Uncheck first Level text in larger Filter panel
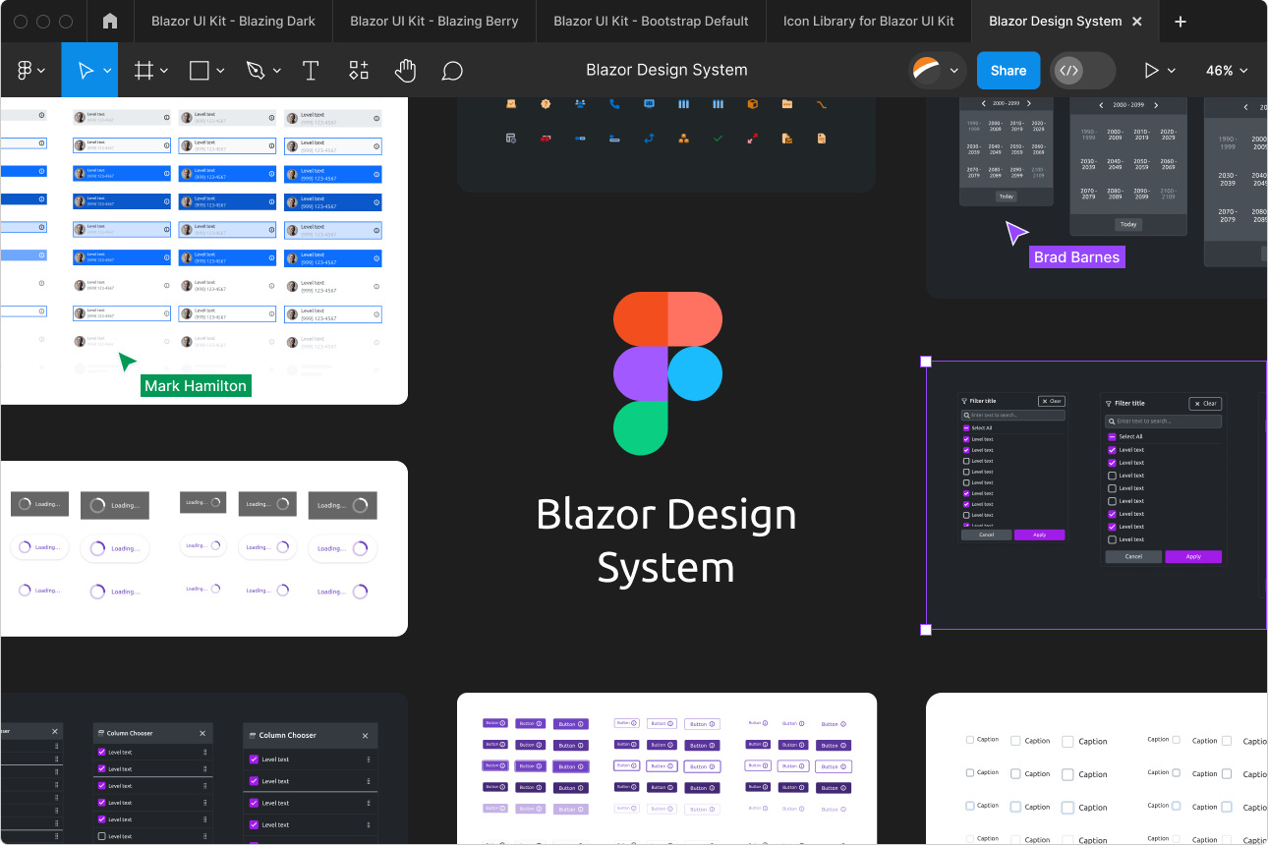The height and width of the screenshot is (845, 1268). click(1112, 450)
